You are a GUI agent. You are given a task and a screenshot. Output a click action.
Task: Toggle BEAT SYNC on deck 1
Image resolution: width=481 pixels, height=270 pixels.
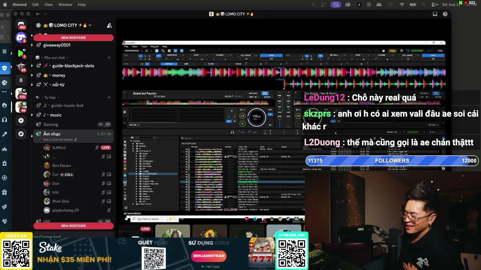pyautogui.click(x=265, y=93)
